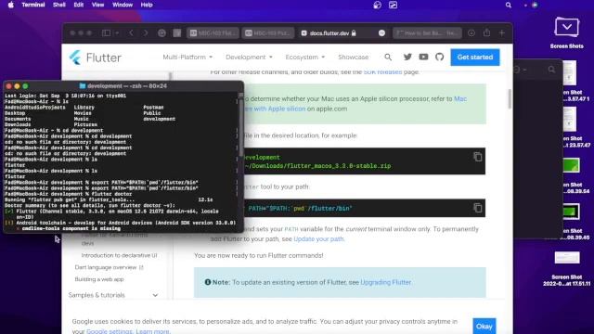Click docs.flutter.dev address bar
Viewport: 594px width, 334px height.
(x=329, y=33)
